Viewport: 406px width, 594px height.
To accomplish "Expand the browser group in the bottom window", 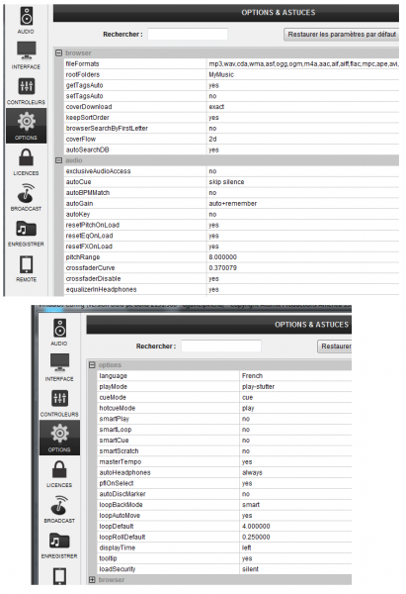I will (x=92, y=580).
